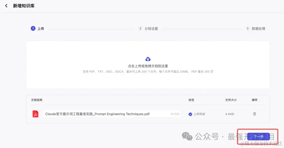This screenshot has width=284, height=148.
Task: Click the red PDF file icon
Action: [x=35, y=114]
